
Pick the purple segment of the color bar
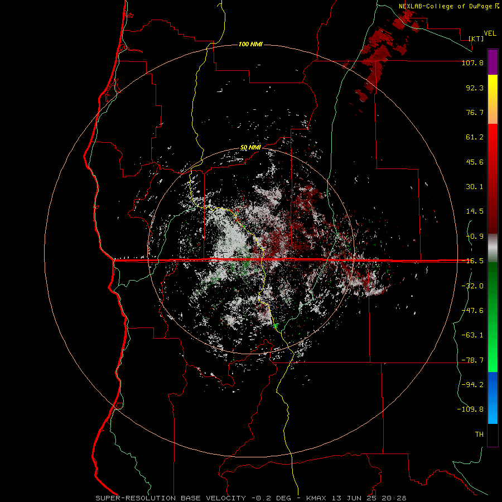tap(493, 62)
